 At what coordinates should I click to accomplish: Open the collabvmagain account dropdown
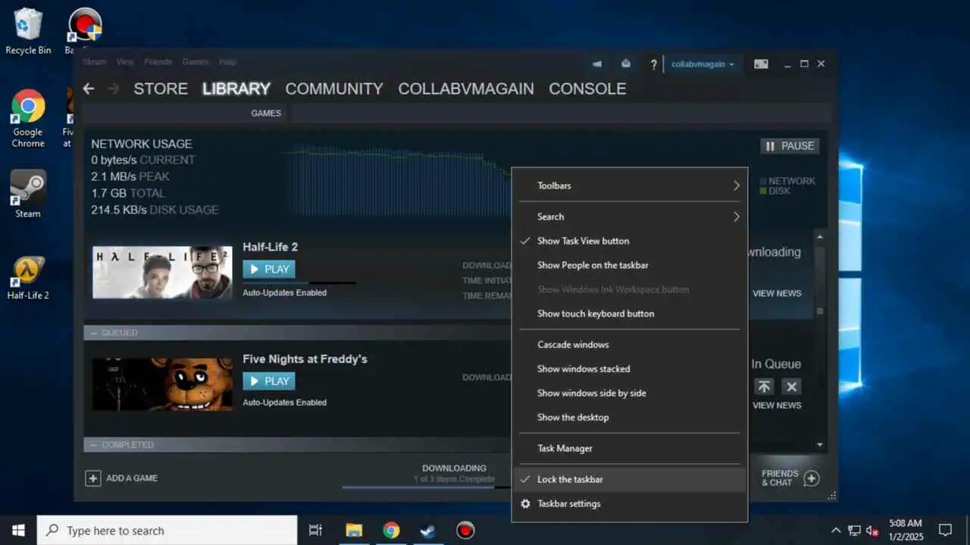tap(702, 64)
